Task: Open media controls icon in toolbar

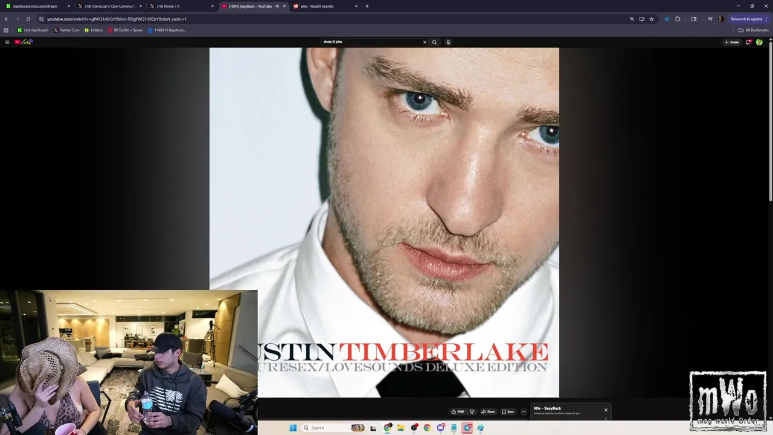Action: (710, 19)
